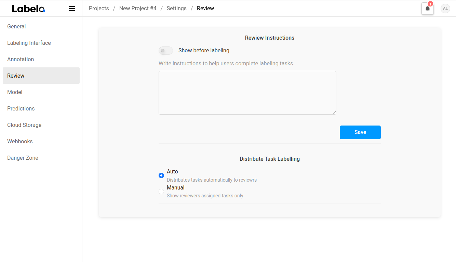Open General settings section
The width and height of the screenshot is (456, 262).
coord(41,26)
